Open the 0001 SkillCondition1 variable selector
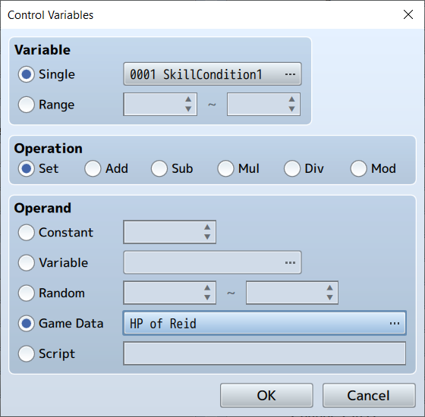The image size is (425, 417). [x=212, y=74]
